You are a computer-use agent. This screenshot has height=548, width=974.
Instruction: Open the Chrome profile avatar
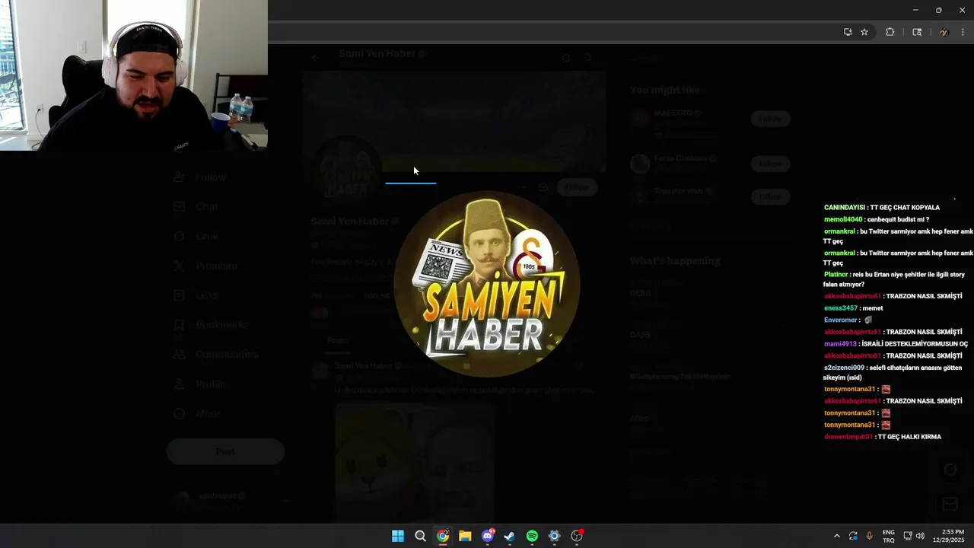[x=944, y=32]
